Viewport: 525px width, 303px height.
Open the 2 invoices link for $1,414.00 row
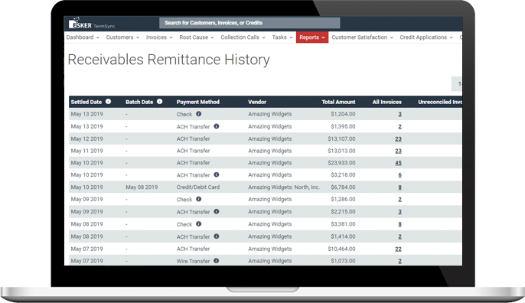399,236
